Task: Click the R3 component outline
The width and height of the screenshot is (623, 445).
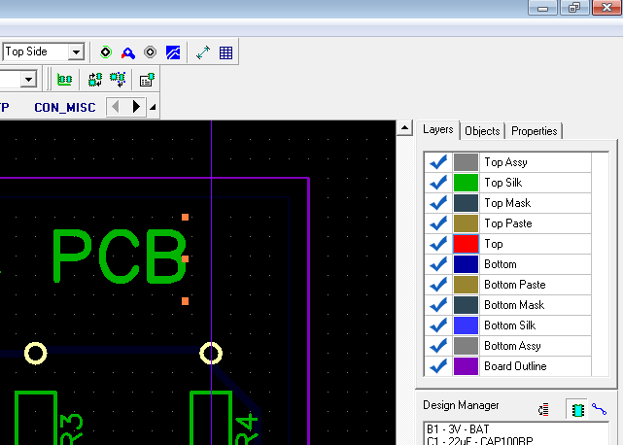Action: coord(36,418)
